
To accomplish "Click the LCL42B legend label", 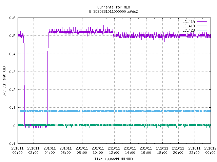I will click(x=189, y=30).
